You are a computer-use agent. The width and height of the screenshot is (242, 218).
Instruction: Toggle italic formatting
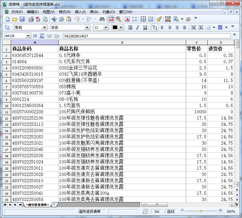138,27
